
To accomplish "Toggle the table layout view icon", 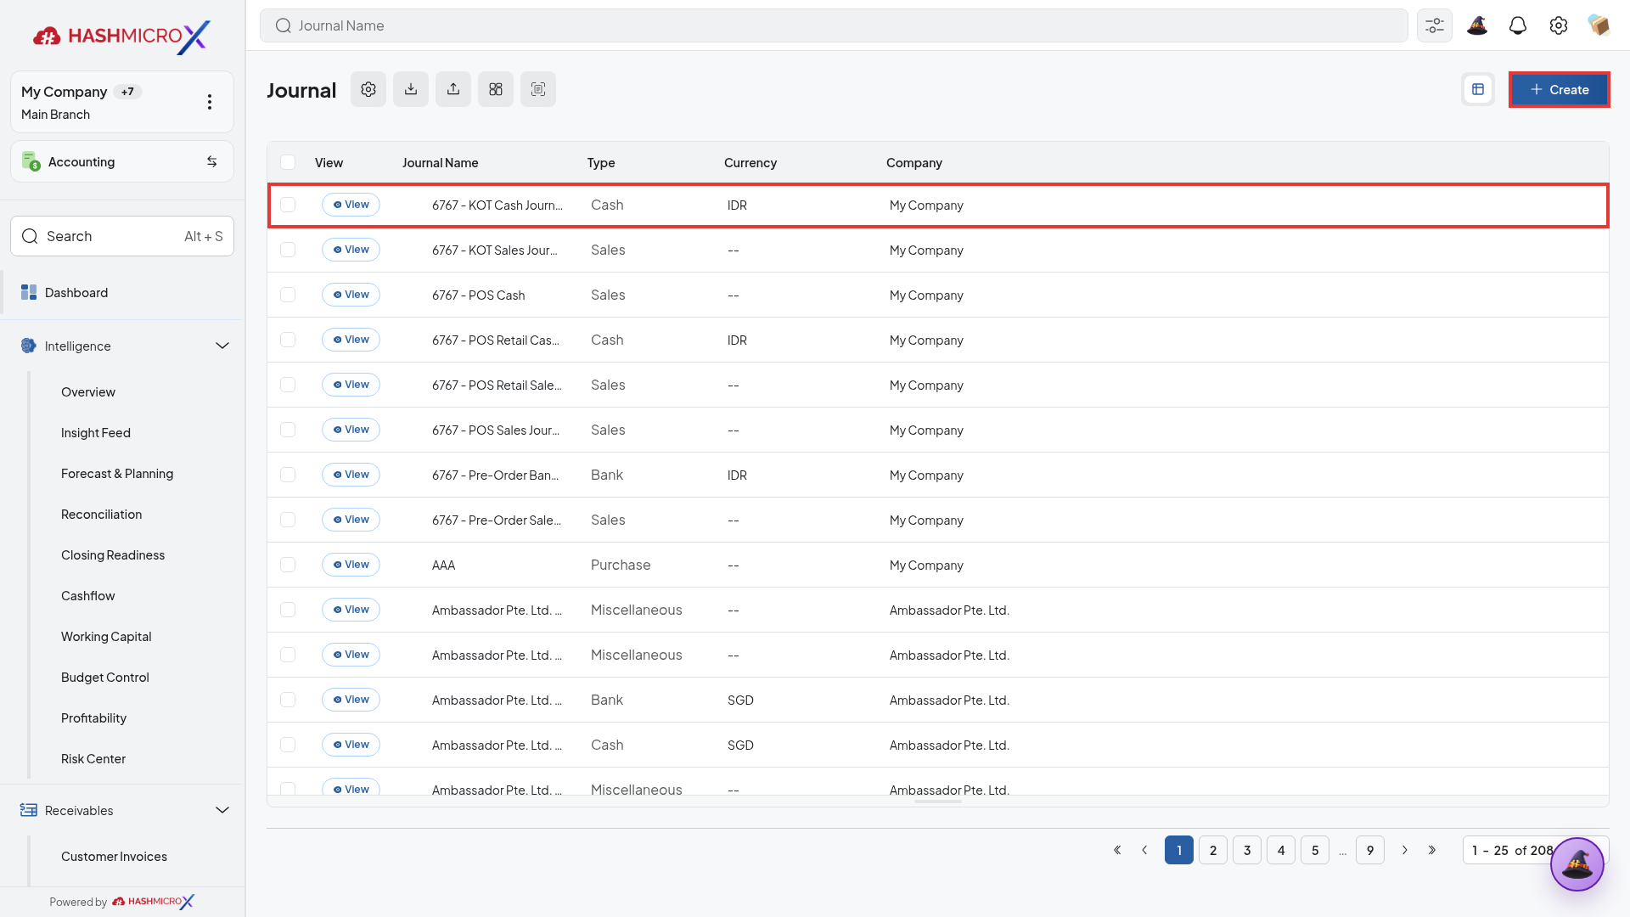I will pyautogui.click(x=1478, y=89).
